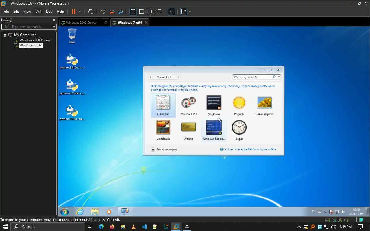Revert the VM to its previous snapshot

pos(112,12)
